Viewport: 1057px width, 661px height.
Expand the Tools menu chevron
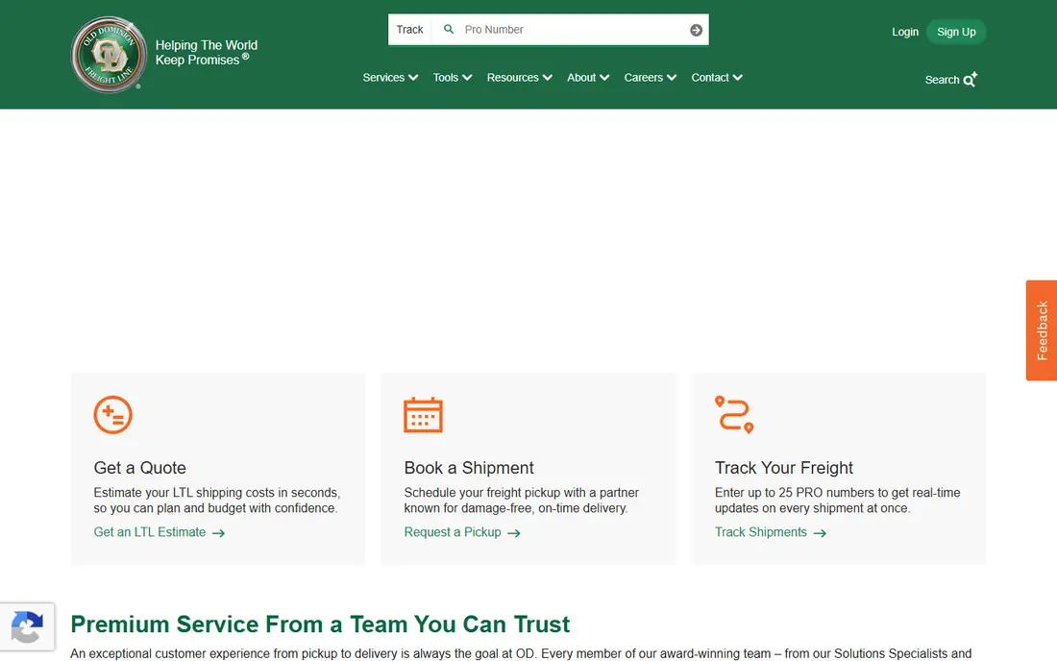[467, 78]
